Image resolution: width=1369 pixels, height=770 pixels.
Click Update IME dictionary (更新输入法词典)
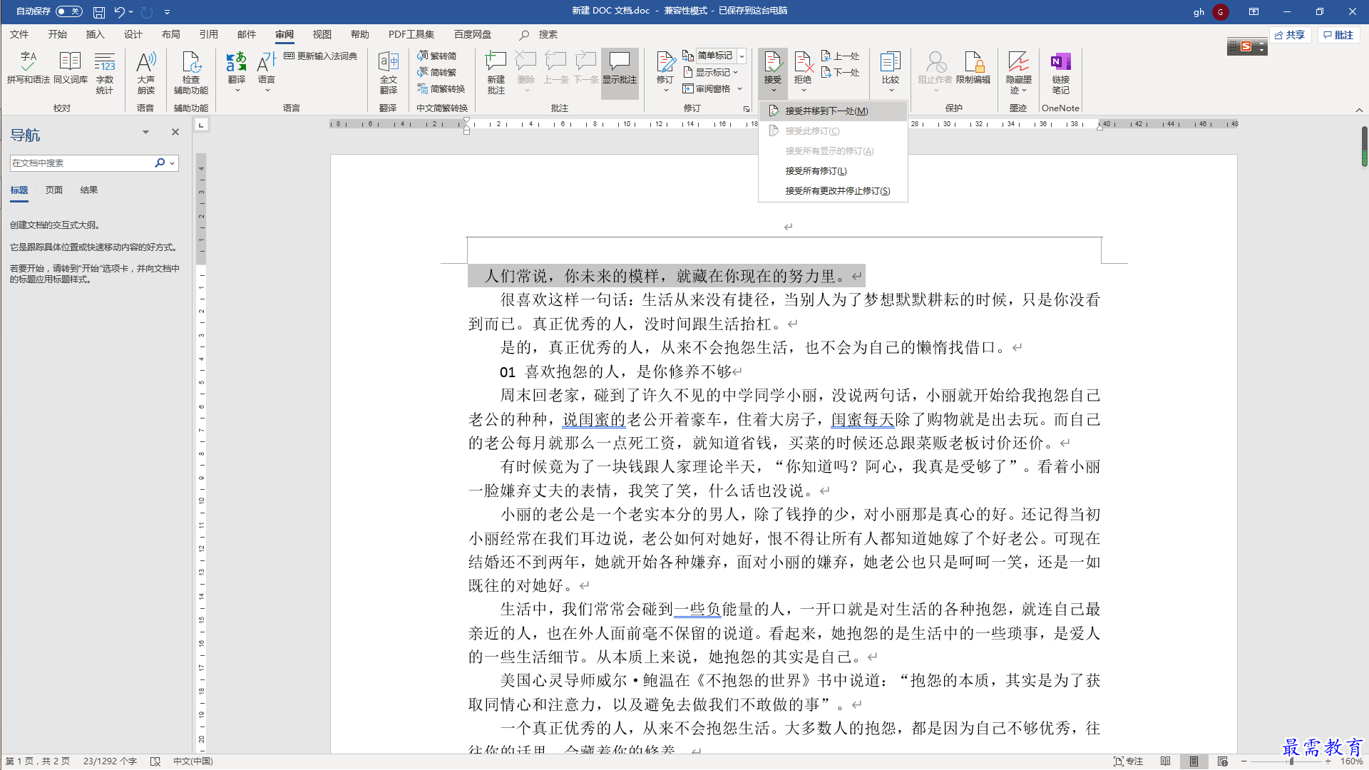tap(320, 56)
